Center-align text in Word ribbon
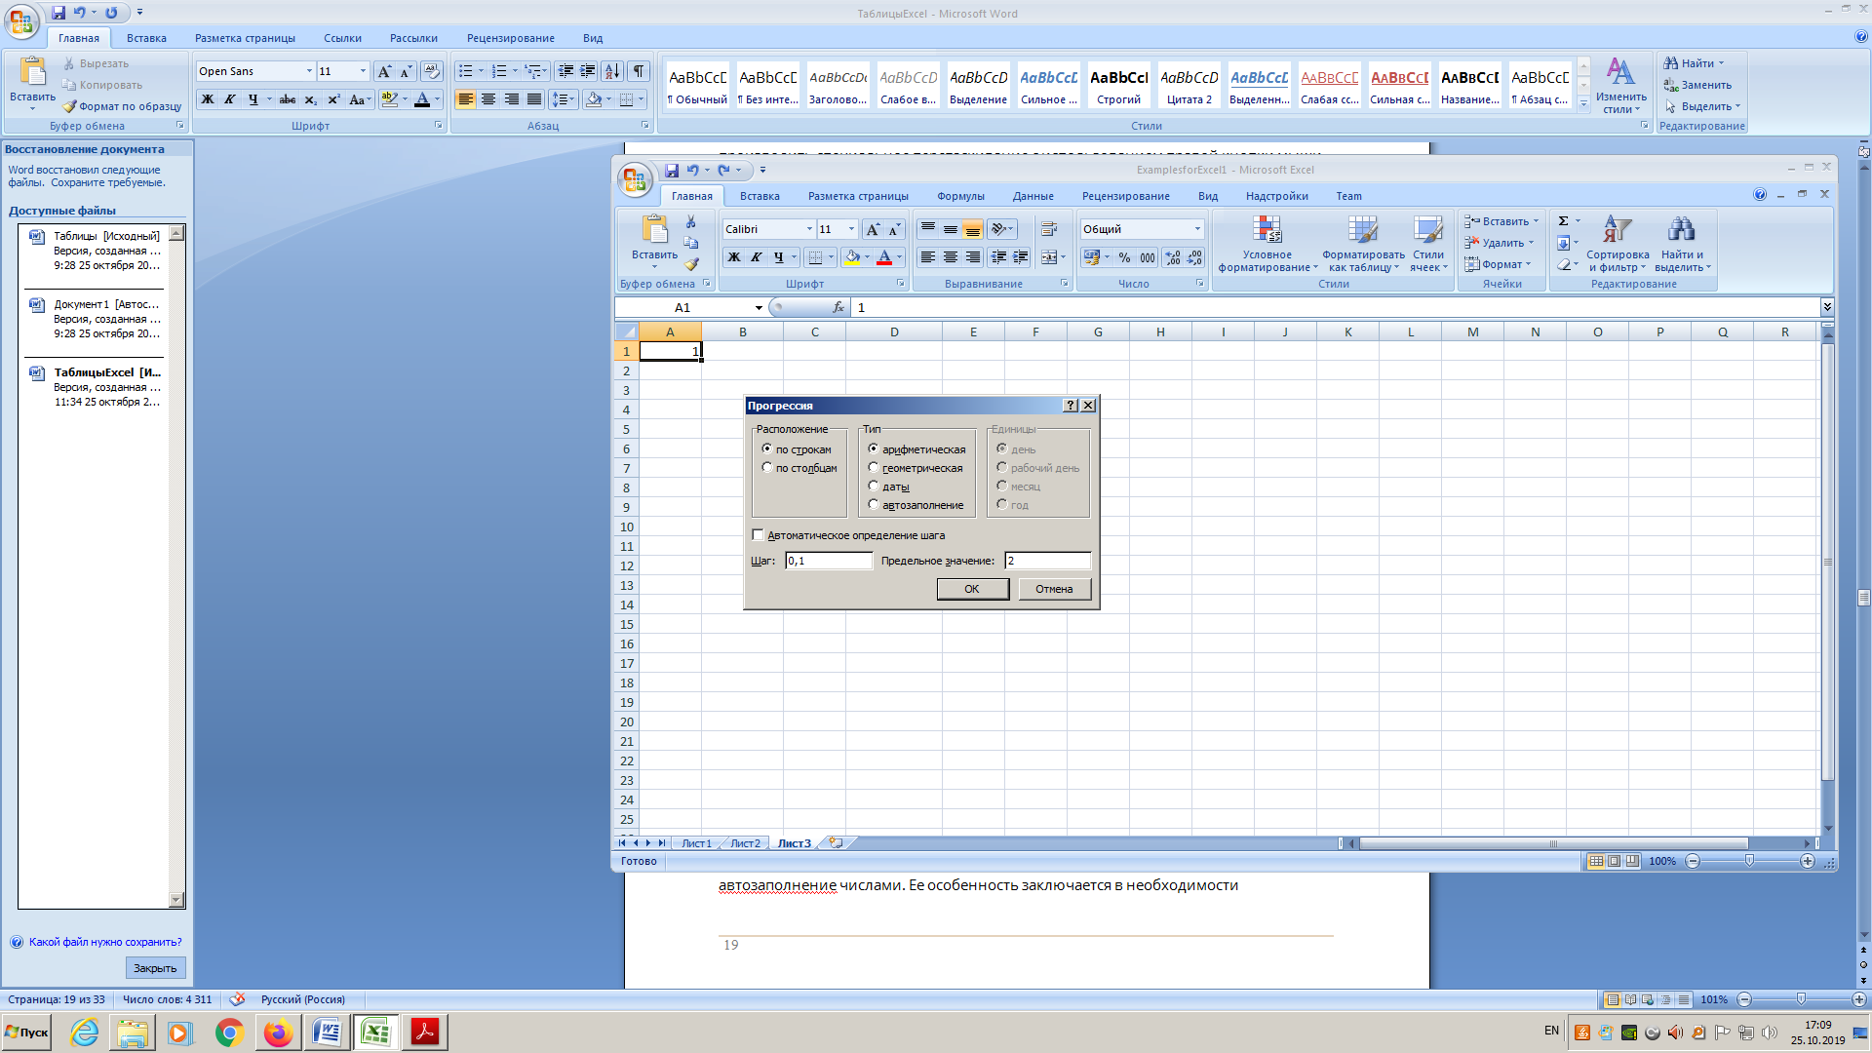 click(x=488, y=99)
